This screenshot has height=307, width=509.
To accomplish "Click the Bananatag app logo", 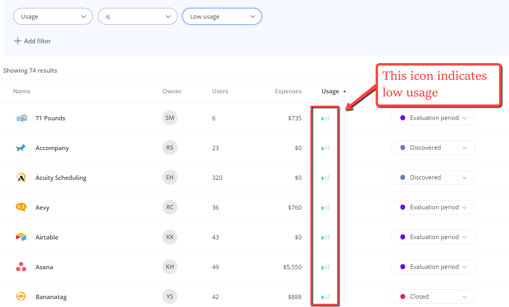I will coord(21,297).
